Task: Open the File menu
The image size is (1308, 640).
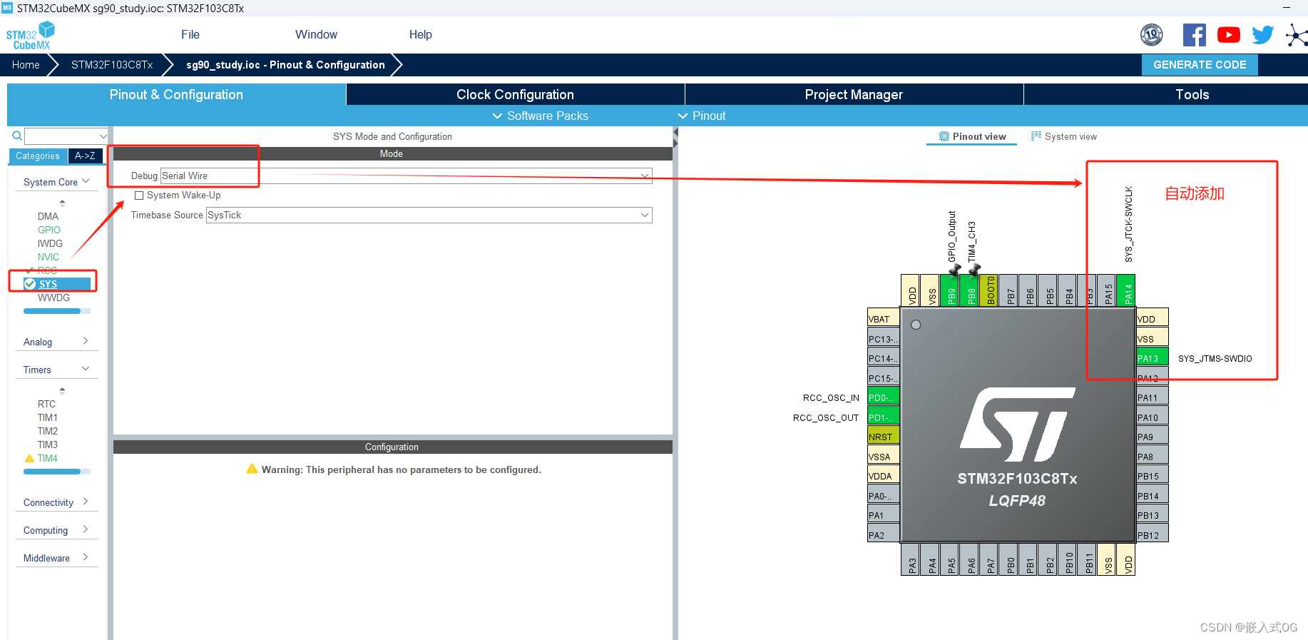Action: (x=190, y=34)
